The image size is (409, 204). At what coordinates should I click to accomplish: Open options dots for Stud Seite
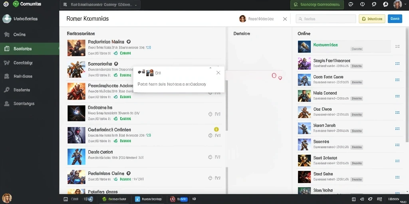point(397,177)
